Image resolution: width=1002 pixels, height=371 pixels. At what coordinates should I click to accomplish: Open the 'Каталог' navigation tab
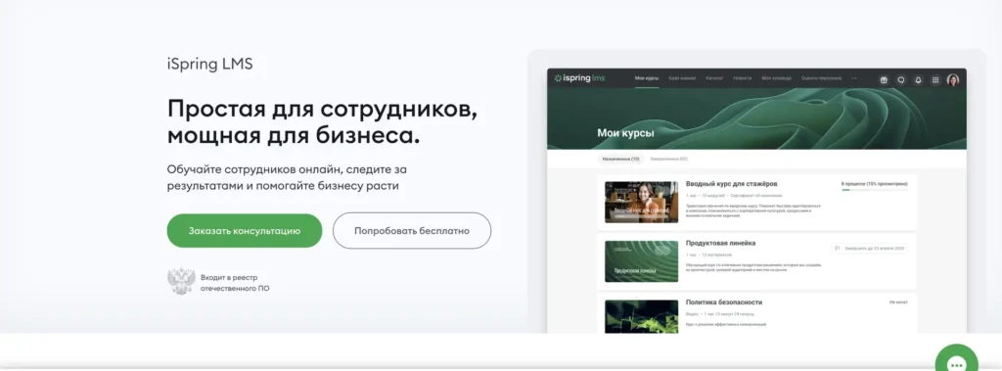[714, 78]
